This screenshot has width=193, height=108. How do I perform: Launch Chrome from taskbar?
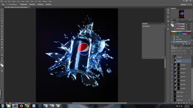click(x=28, y=106)
